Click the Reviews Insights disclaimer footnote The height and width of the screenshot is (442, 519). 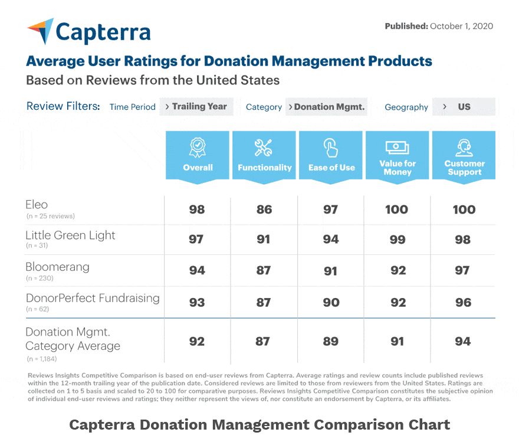click(260, 387)
